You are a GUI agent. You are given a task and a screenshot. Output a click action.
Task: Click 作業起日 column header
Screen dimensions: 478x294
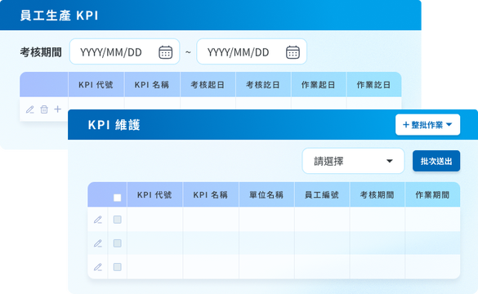(x=319, y=85)
